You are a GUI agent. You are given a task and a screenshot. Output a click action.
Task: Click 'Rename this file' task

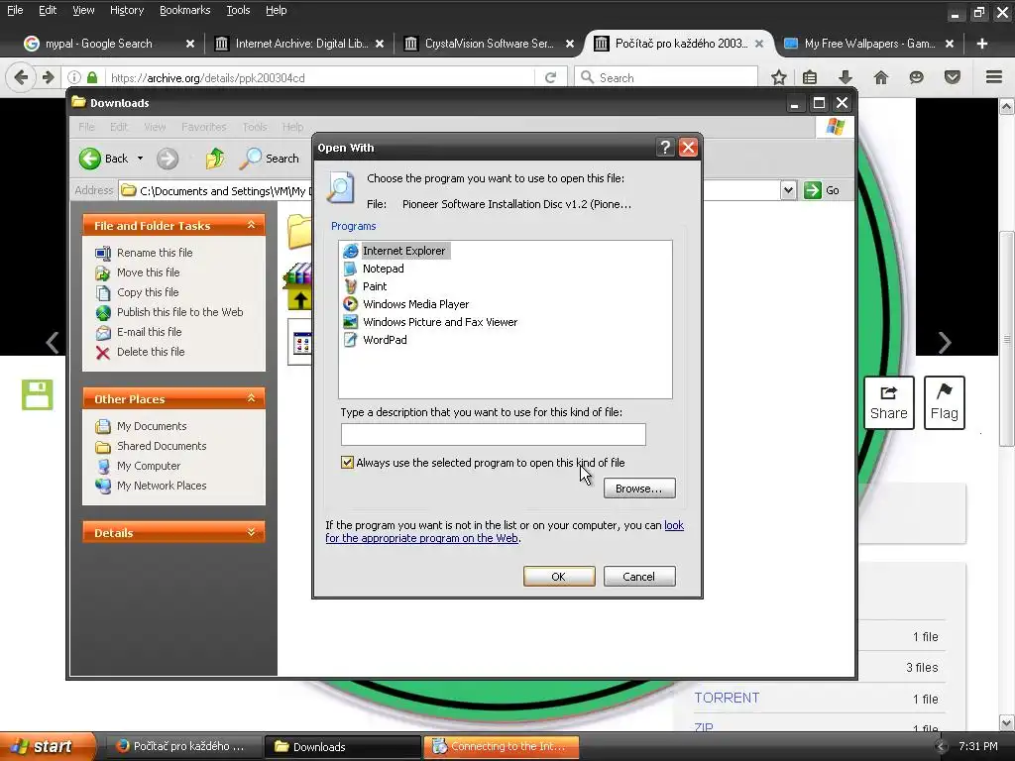tap(154, 253)
